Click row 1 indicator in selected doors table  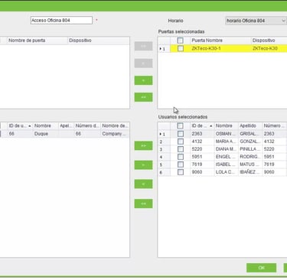click(x=164, y=48)
